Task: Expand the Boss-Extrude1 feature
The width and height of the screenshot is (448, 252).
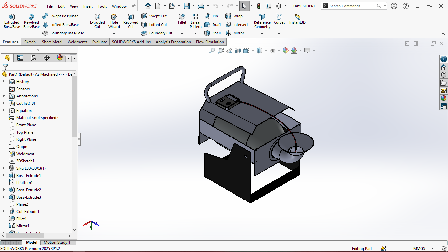Action: pos(4,175)
